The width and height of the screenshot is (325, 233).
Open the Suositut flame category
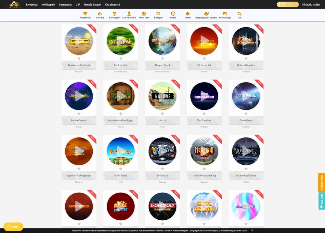[100, 15]
